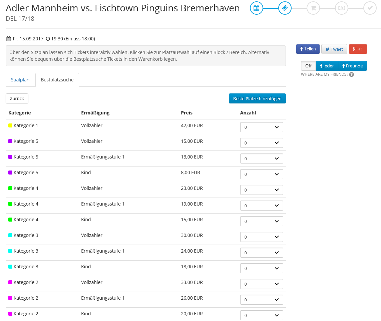Click the calendar icon beside the date
Image resolution: width=381 pixels, height=321 pixels.
tap(9, 39)
